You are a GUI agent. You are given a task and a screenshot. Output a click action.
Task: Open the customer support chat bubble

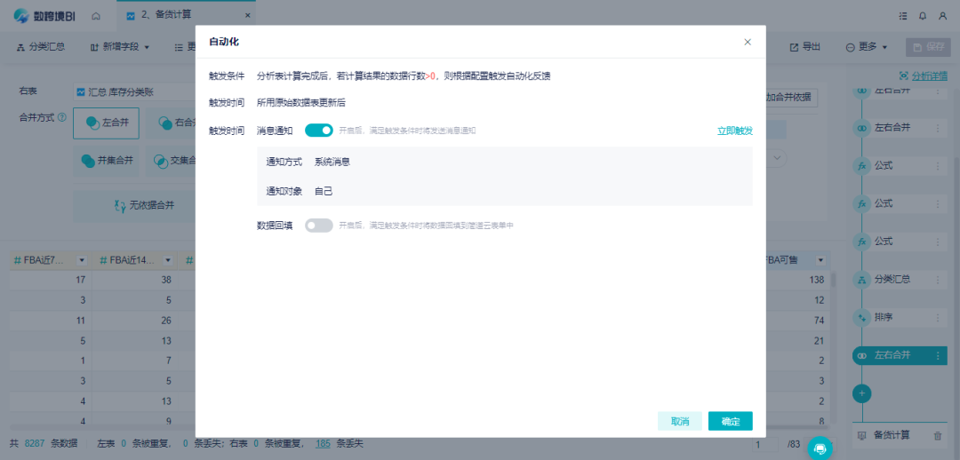820,448
